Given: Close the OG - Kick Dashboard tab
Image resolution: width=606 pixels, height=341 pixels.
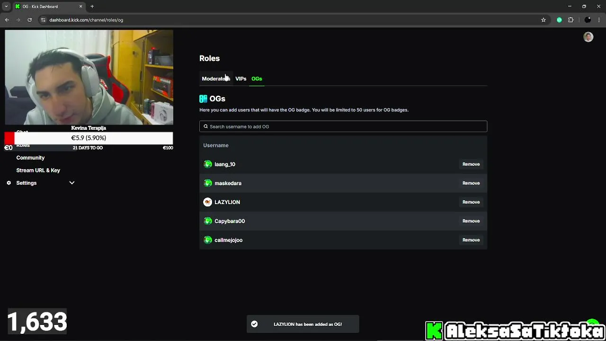Looking at the screenshot, I should point(80,6).
